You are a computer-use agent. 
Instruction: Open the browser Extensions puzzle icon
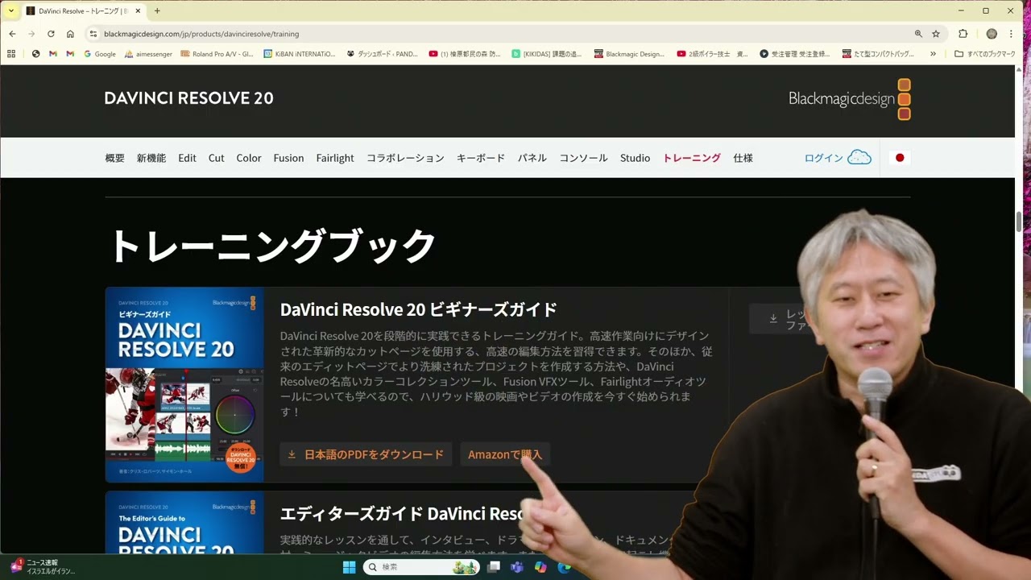coord(963,34)
